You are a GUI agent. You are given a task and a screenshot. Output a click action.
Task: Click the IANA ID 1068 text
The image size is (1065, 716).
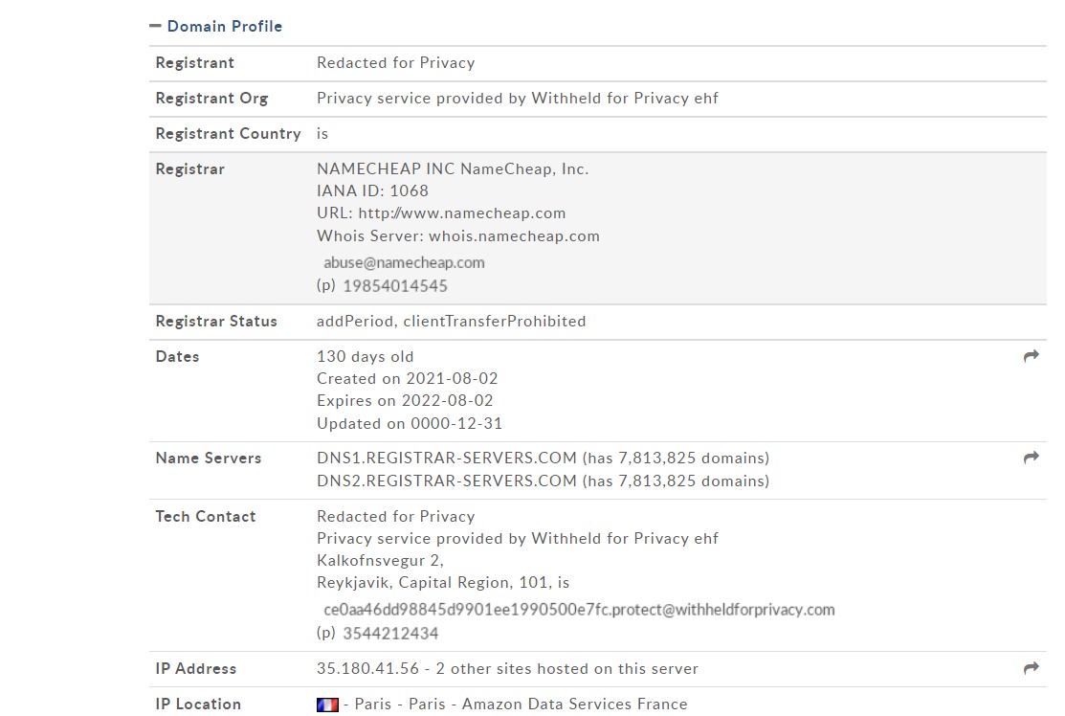(x=372, y=191)
